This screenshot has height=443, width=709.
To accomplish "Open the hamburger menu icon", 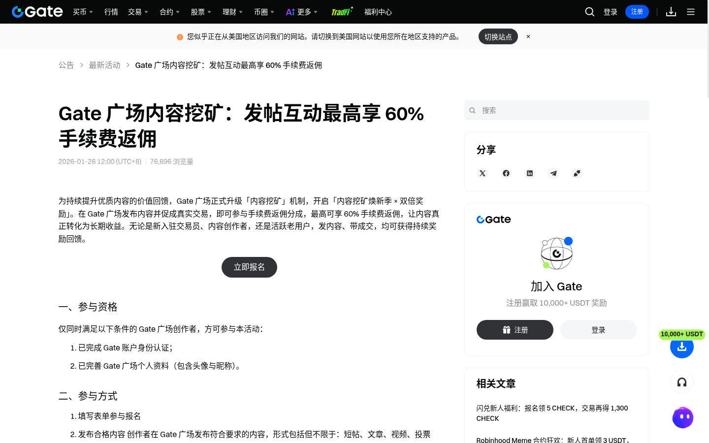I will click(x=691, y=12).
